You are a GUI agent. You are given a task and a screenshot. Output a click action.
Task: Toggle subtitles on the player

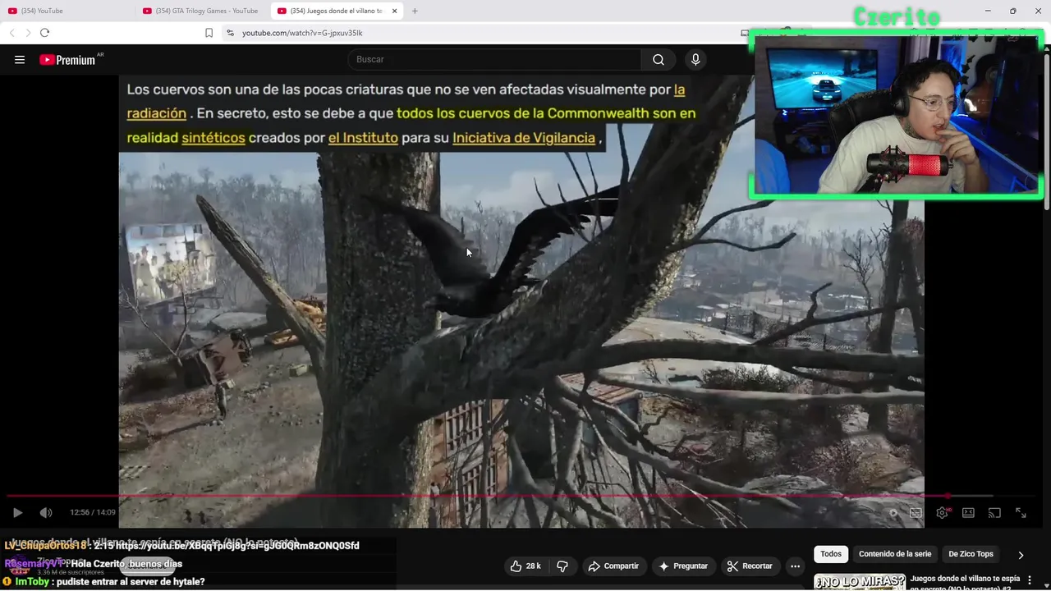pos(916,512)
